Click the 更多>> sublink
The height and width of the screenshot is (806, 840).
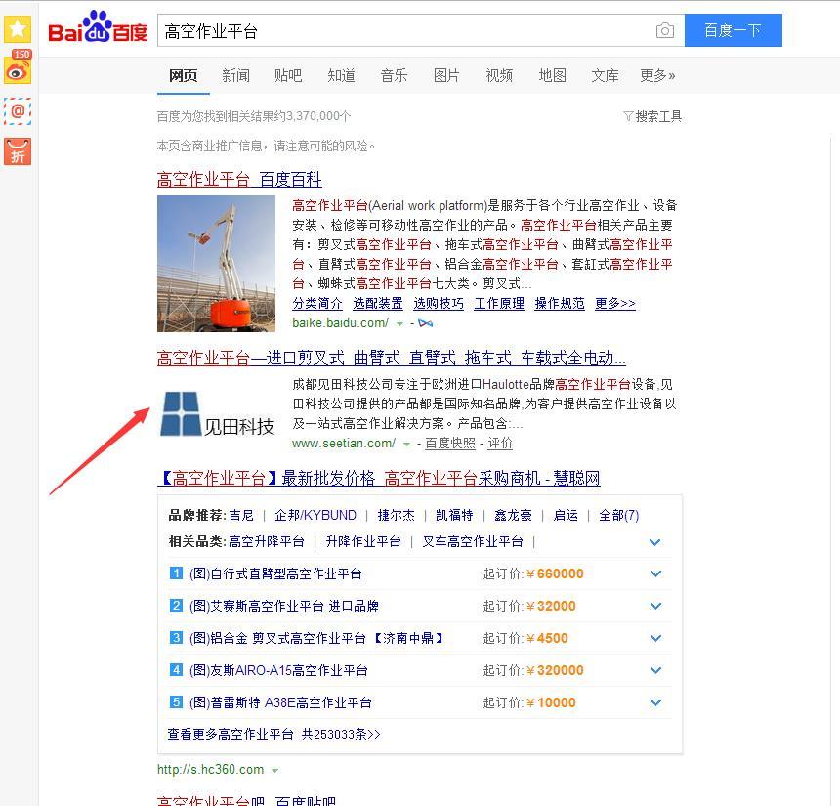pos(615,303)
